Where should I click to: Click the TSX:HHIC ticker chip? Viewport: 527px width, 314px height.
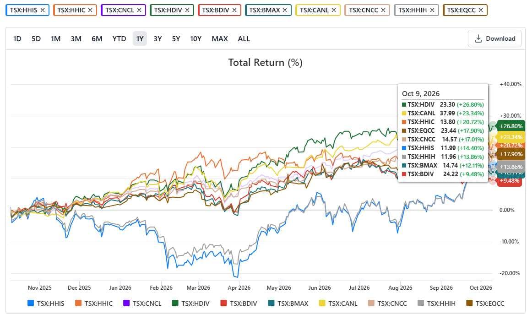click(71, 11)
